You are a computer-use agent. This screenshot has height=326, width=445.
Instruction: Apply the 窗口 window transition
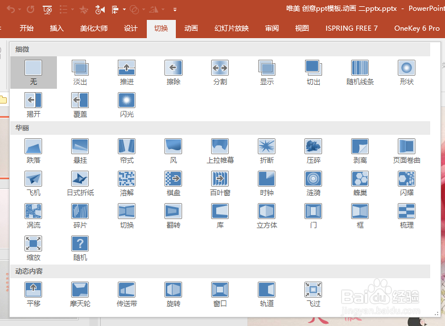point(220,295)
